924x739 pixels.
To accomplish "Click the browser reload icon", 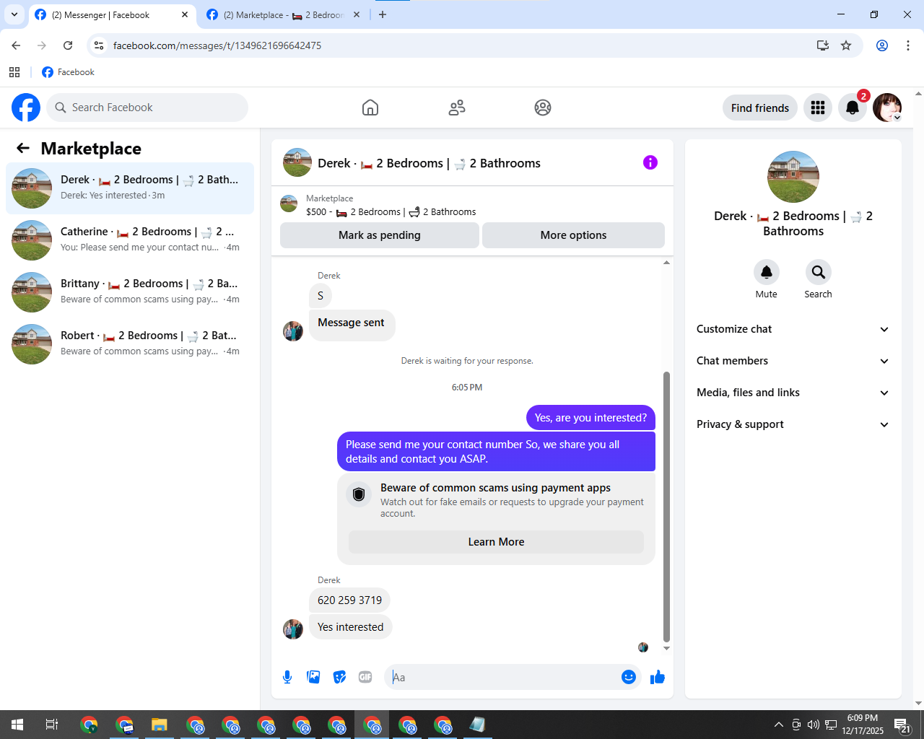I will point(68,45).
